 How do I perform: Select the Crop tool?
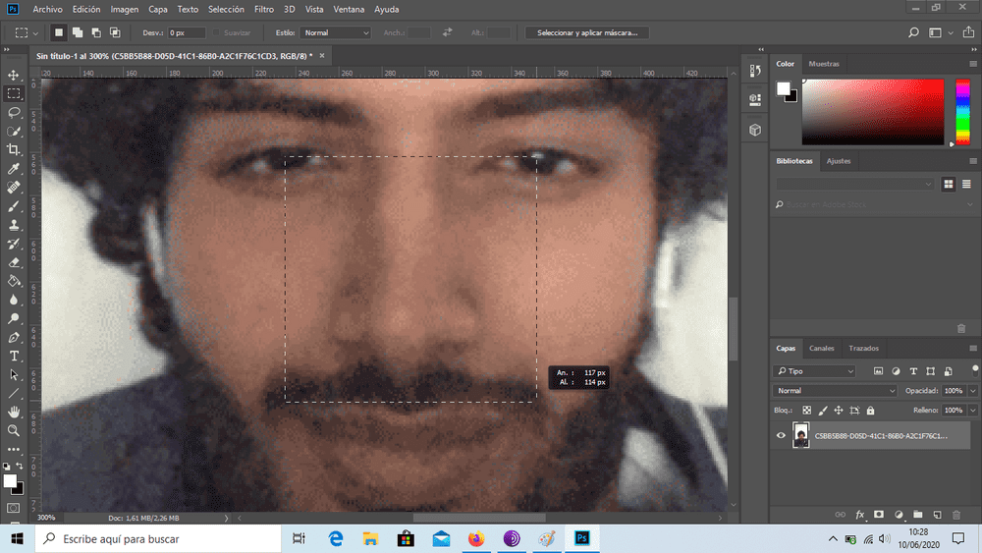pos(13,149)
